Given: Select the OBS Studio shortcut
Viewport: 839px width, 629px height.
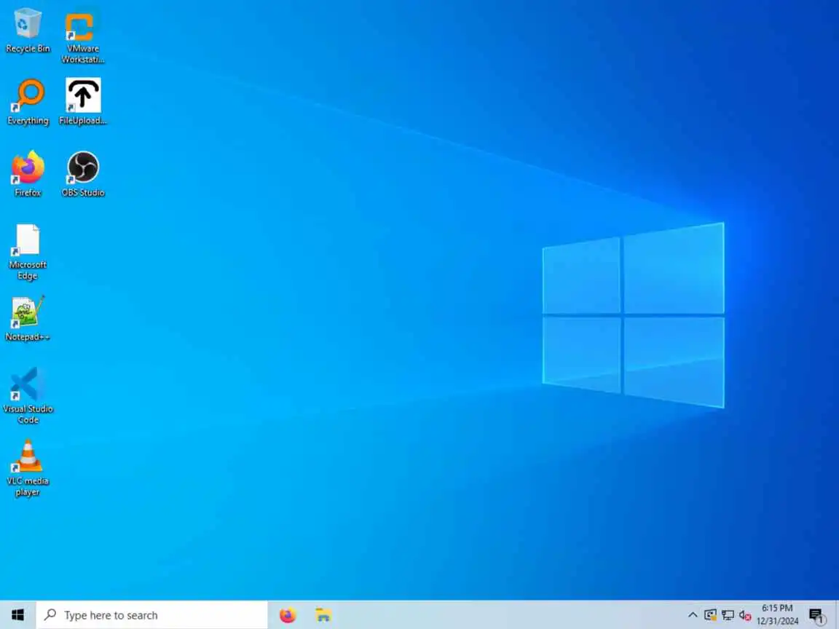Looking at the screenshot, I should coord(83,175).
